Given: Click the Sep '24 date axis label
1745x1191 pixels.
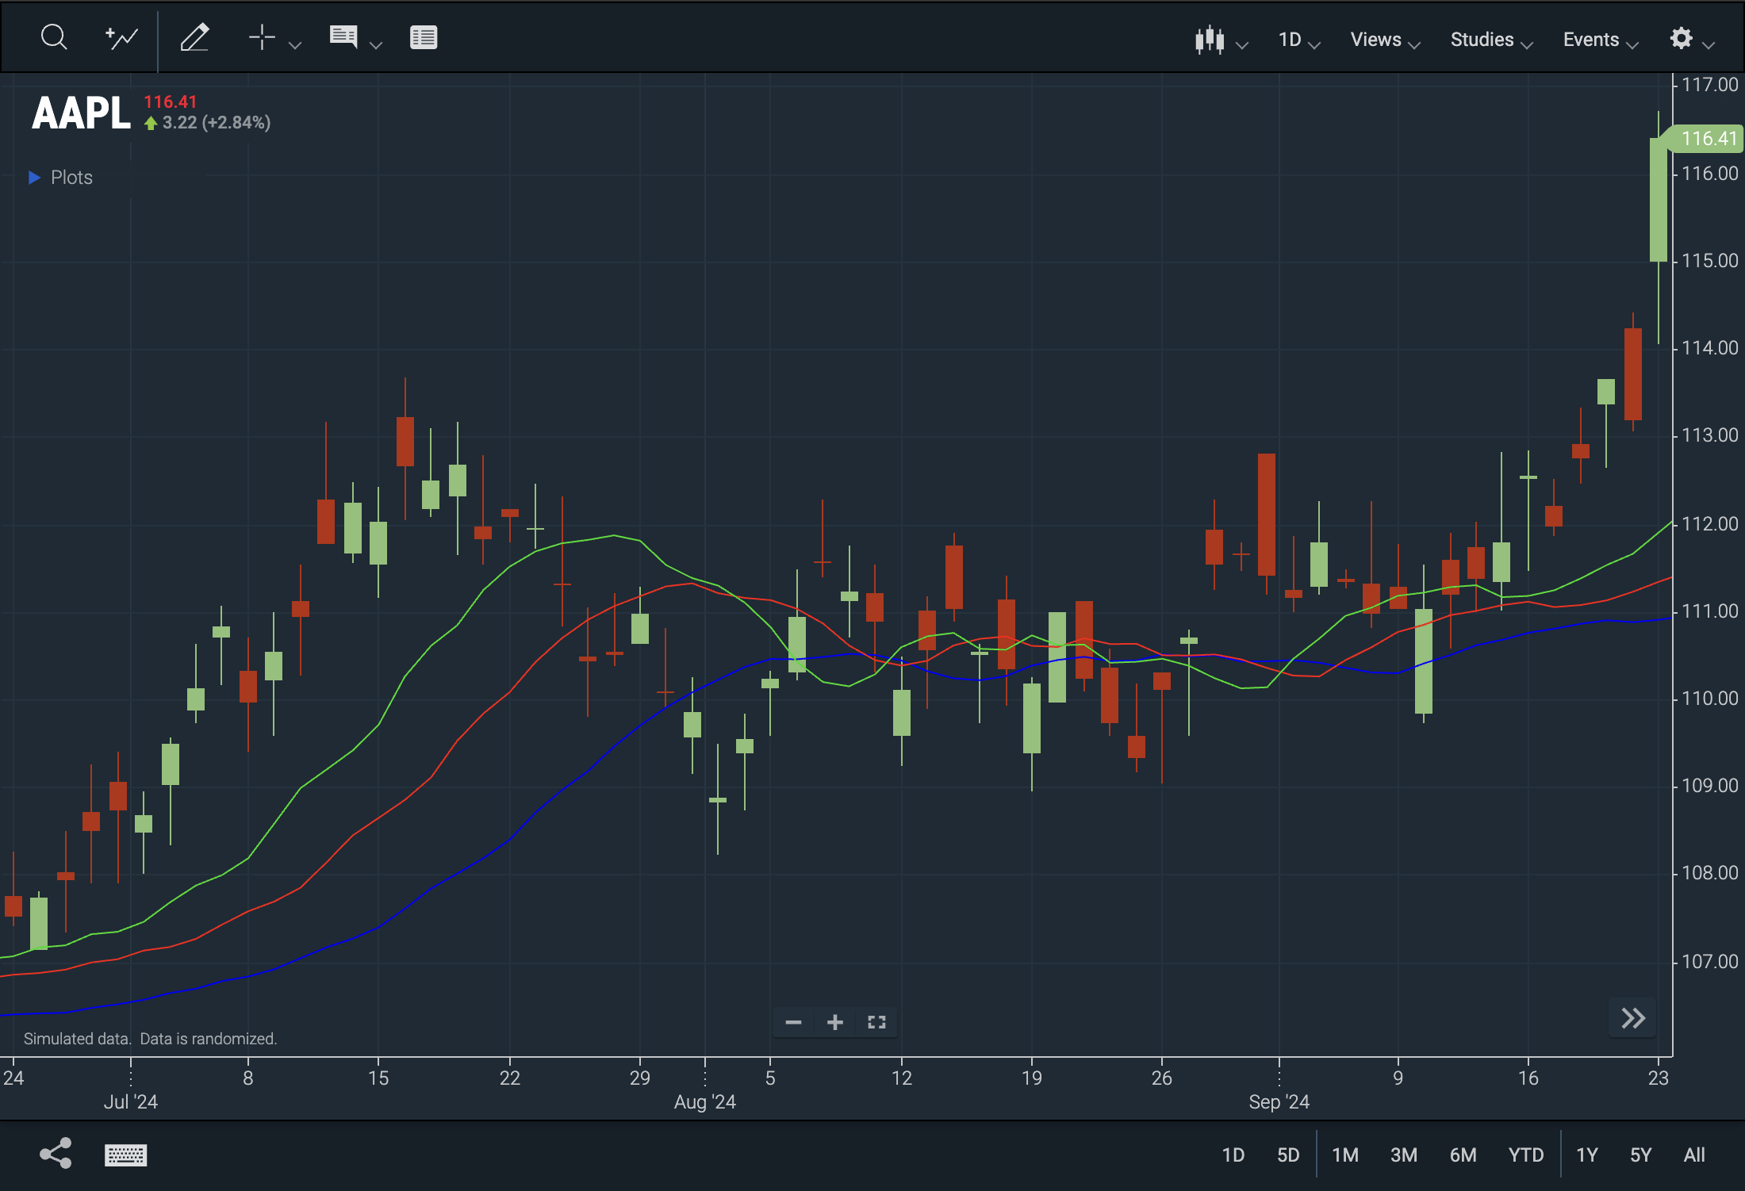Looking at the screenshot, I should click(x=1279, y=1102).
